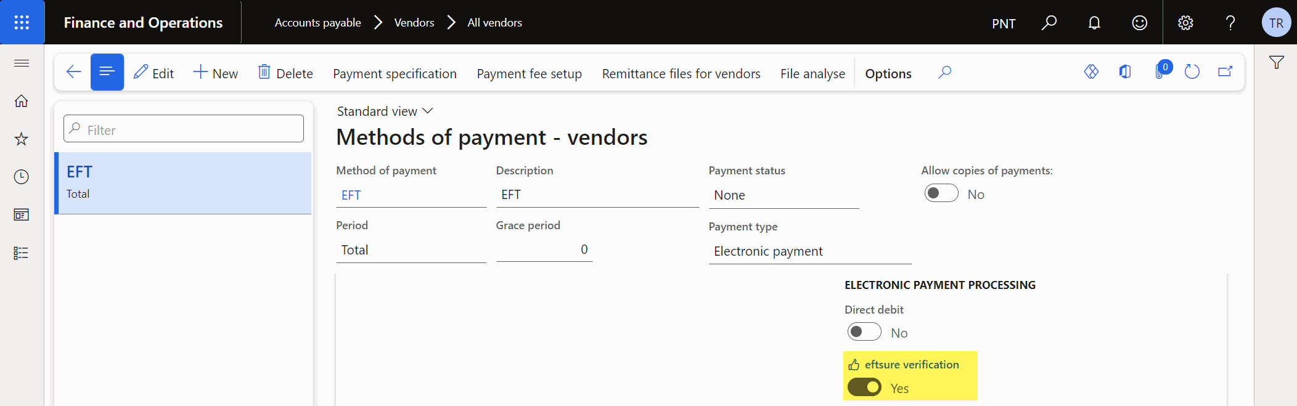Click the Grace period field
Viewport: 1297px width, 406px height.
[x=544, y=250]
